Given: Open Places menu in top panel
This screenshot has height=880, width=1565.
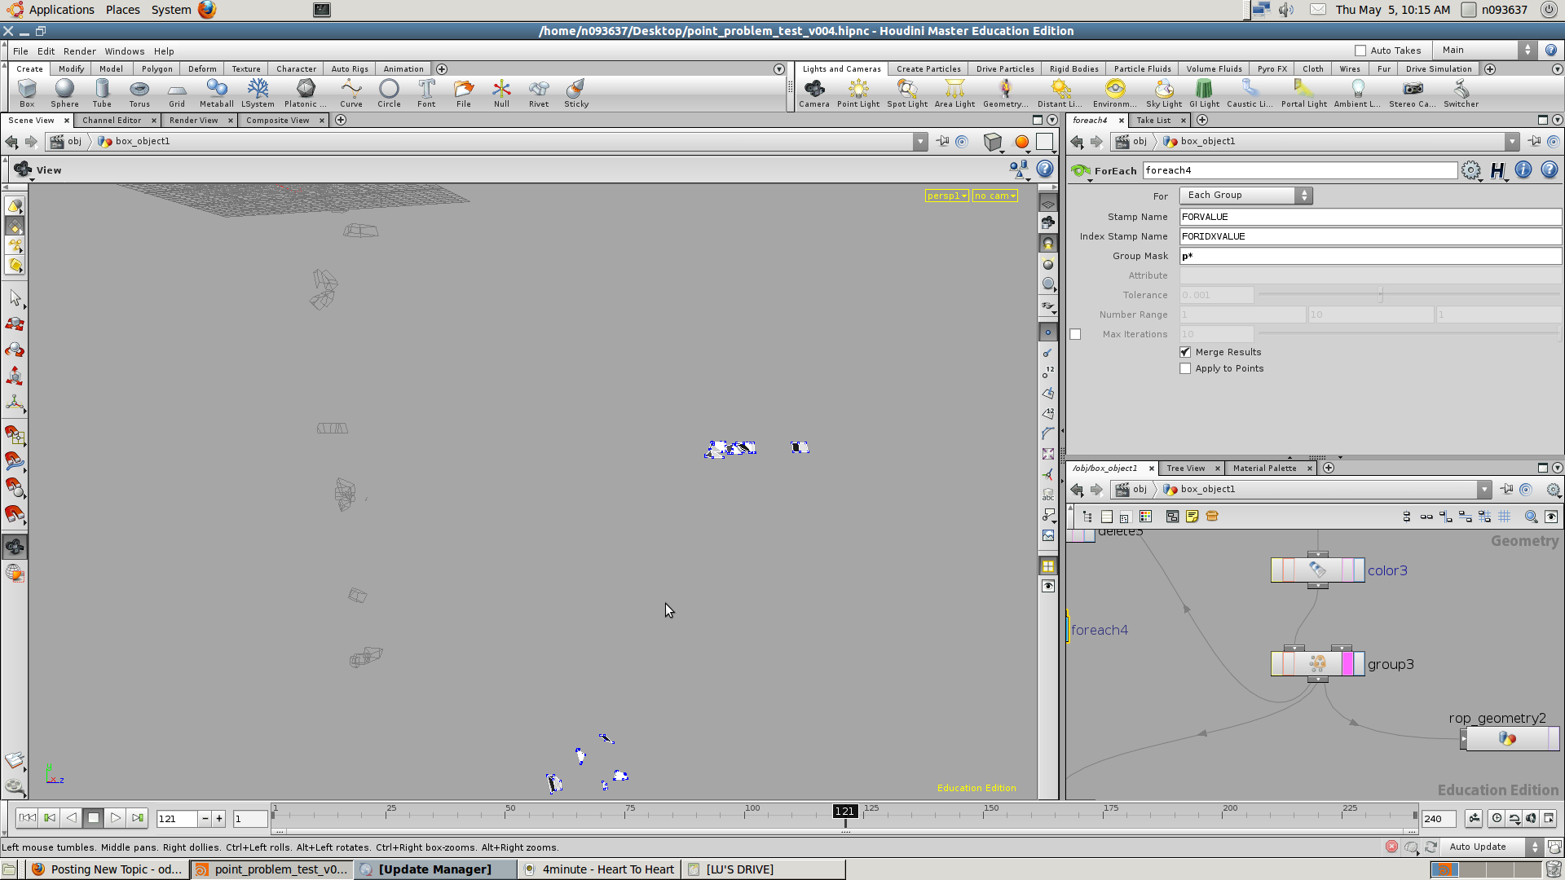Looking at the screenshot, I should pyautogui.click(x=123, y=10).
